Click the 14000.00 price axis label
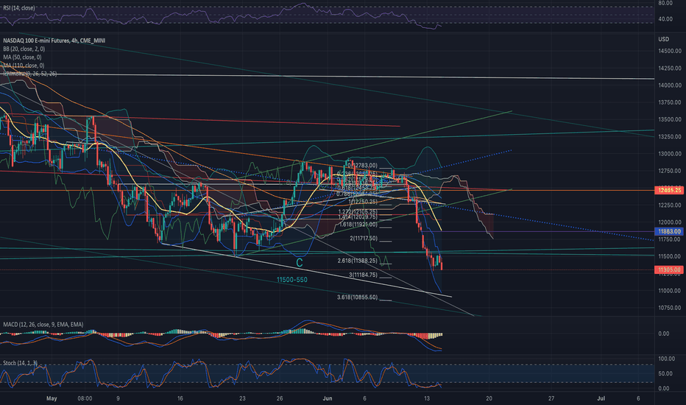This screenshot has height=405, width=686. tap(670, 85)
